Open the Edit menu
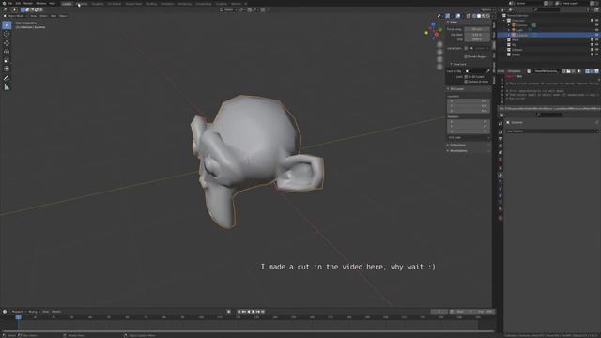The height and width of the screenshot is (338, 601). 18,3
